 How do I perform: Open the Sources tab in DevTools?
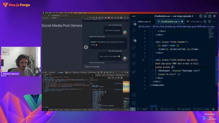coord(76,72)
